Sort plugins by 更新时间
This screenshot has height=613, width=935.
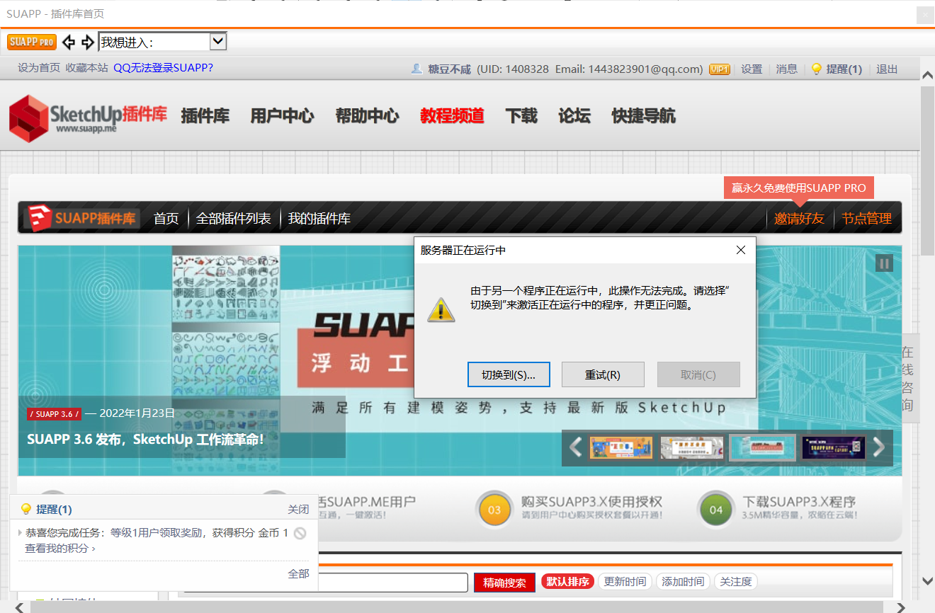point(624,582)
